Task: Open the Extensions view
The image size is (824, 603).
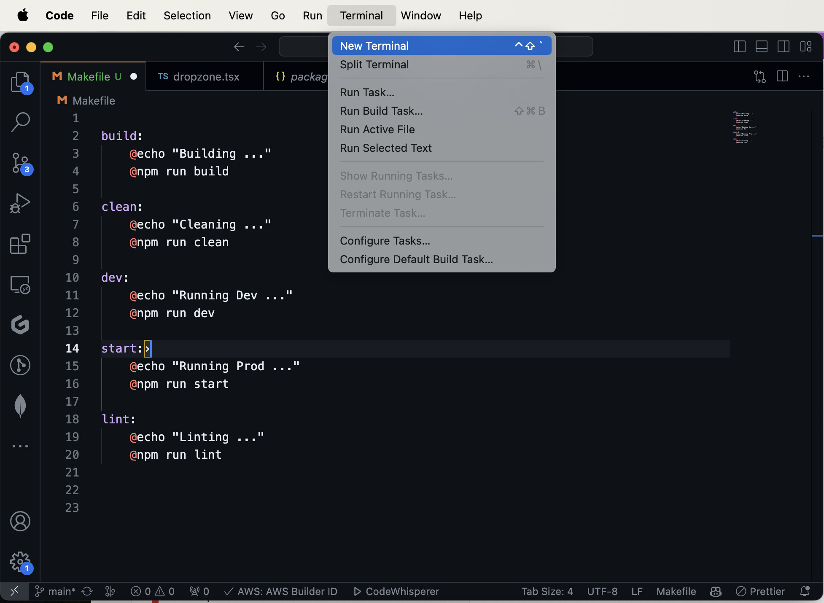Action: (x=20, y=244)
